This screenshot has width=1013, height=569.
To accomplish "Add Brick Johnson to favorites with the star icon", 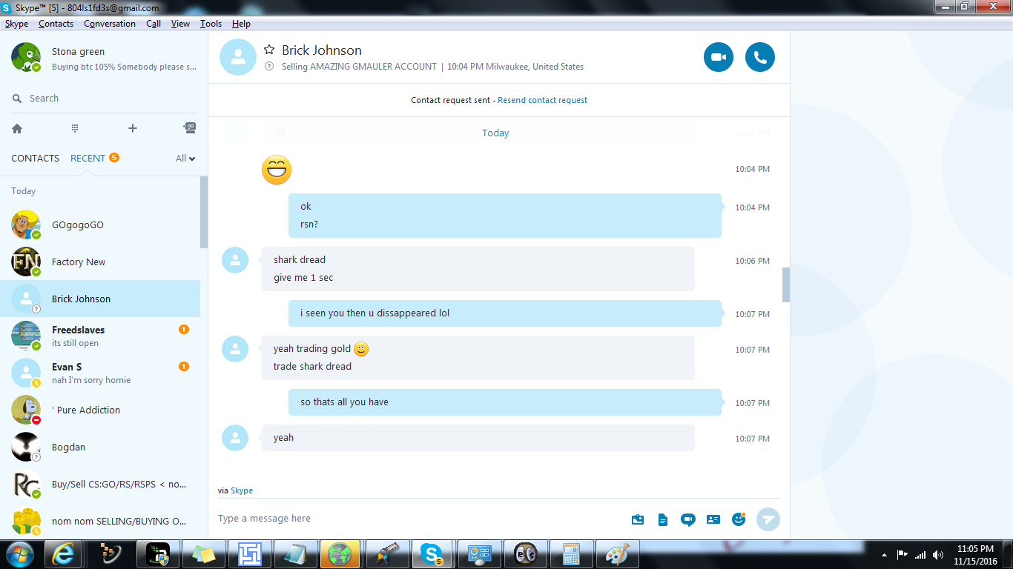I will (269, 50).
